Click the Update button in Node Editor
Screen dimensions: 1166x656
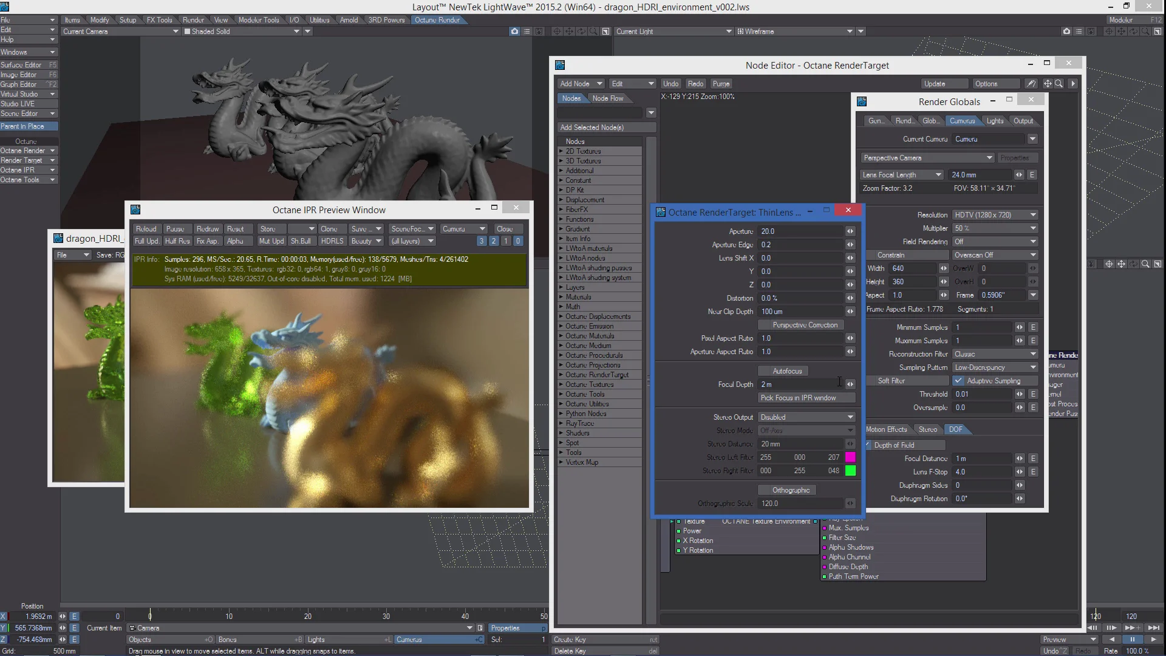[935, 83]
